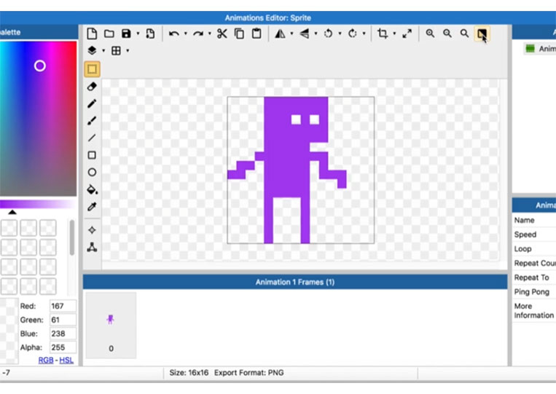Click Rotate clockwise icon
The height and width of the screenshot is (394, 556).
coord(353,34)
